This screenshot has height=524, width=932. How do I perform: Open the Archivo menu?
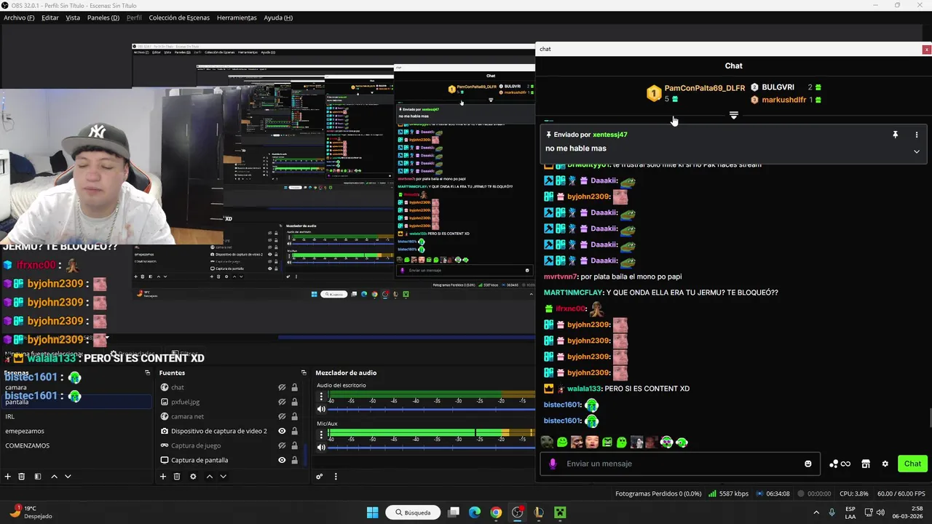[19, 17]
